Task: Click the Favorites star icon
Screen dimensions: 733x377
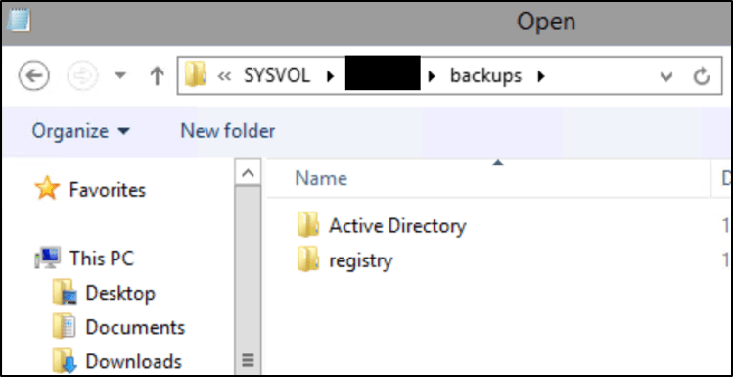Action: tap(47, 189)
